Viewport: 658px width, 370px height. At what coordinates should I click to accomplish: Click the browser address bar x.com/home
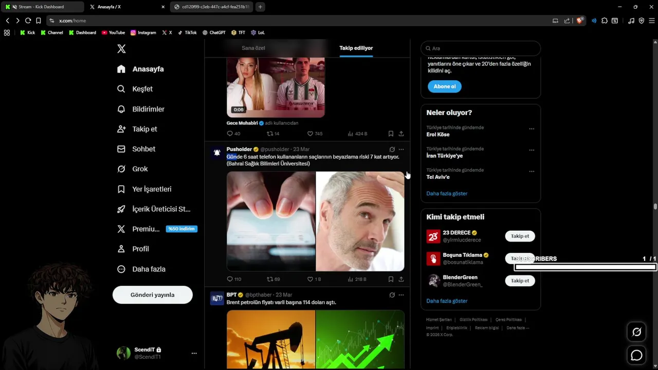(x=298, y=21)
